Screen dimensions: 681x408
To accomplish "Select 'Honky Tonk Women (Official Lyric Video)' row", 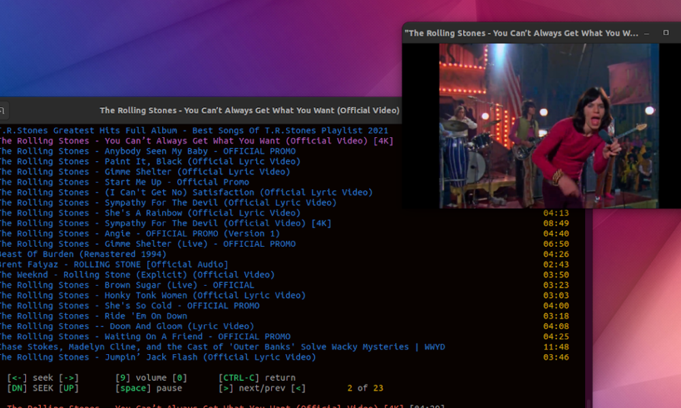I will tap(153, 295).
